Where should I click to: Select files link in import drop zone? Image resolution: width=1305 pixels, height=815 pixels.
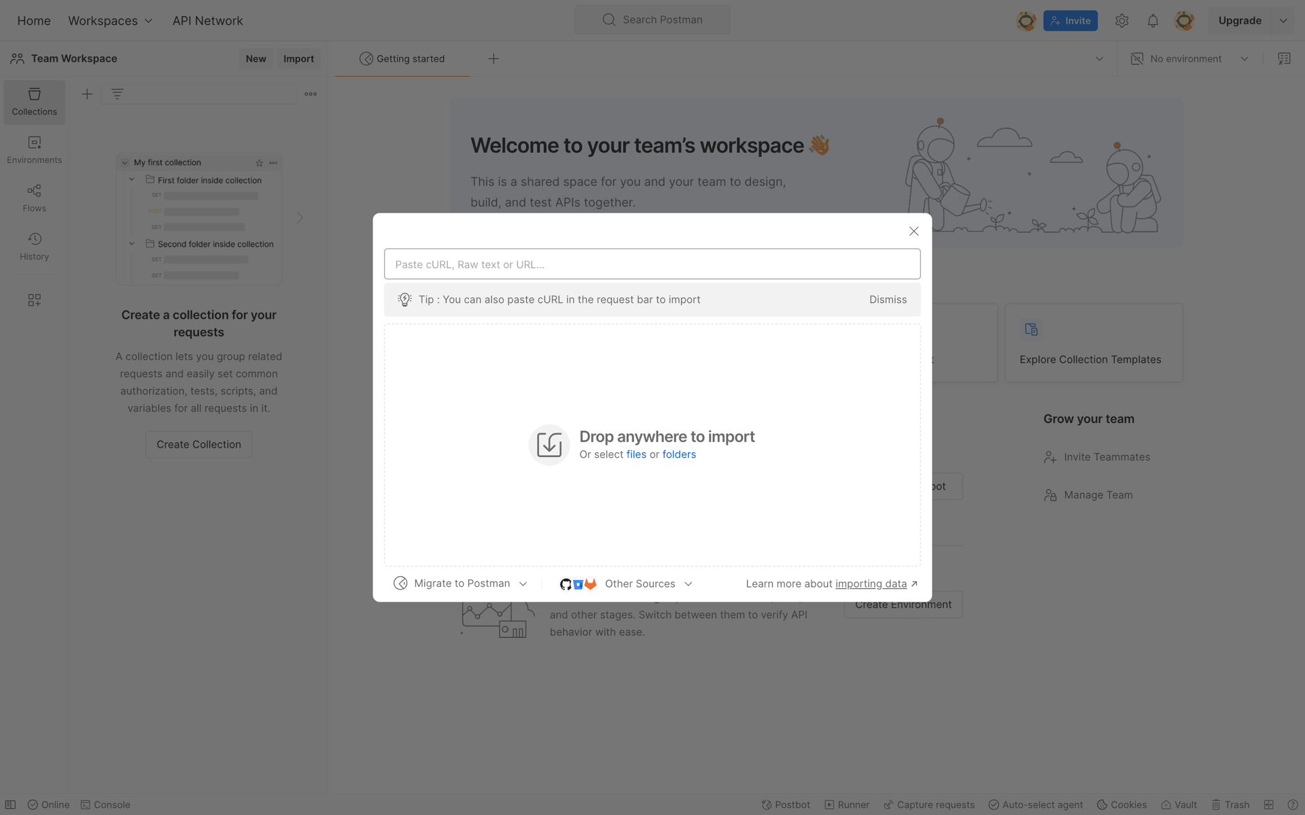pos(636,454)
